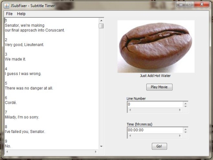Image resolution: width=213 pixels, height=160 pixels.
Task: Click text 'I guess I was wrong.'
Action: click(x=23, y=74)
